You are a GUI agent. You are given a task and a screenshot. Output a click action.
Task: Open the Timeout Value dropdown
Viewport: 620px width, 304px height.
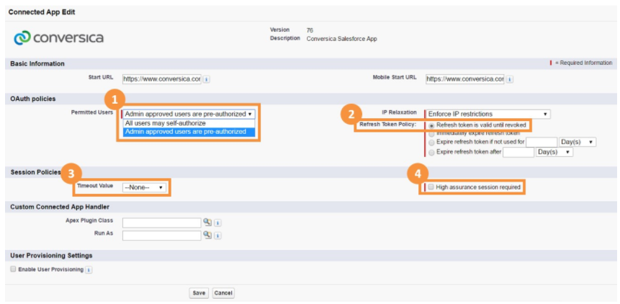tap(144, 187)
